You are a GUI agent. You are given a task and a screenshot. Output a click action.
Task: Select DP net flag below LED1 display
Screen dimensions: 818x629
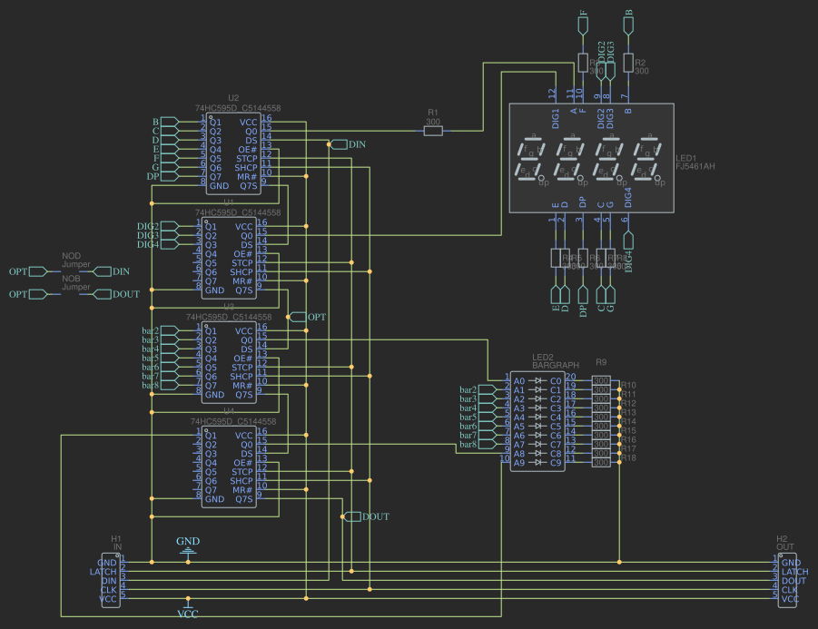(583, 301)
